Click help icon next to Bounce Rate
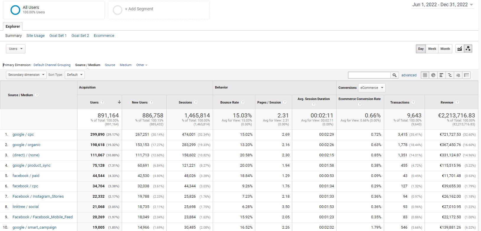This screenshot has width=481, height=231. pos(243,102)
